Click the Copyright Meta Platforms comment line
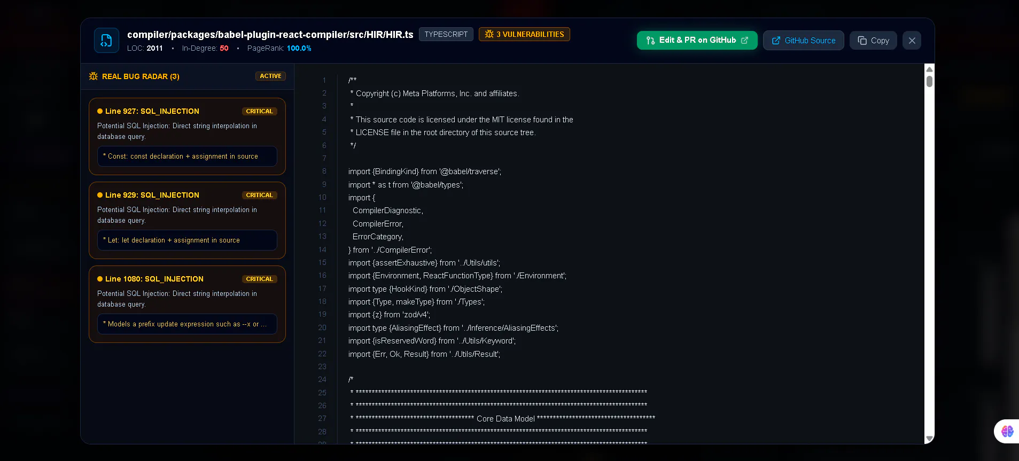The width and height of the screenshot is (1019, 461). pyautogui.click(x=434, y=93)
